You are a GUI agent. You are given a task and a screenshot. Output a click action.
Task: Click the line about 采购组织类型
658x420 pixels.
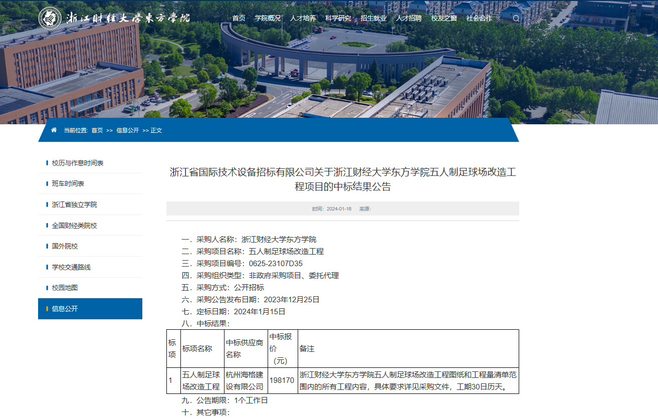pos(260,276)
